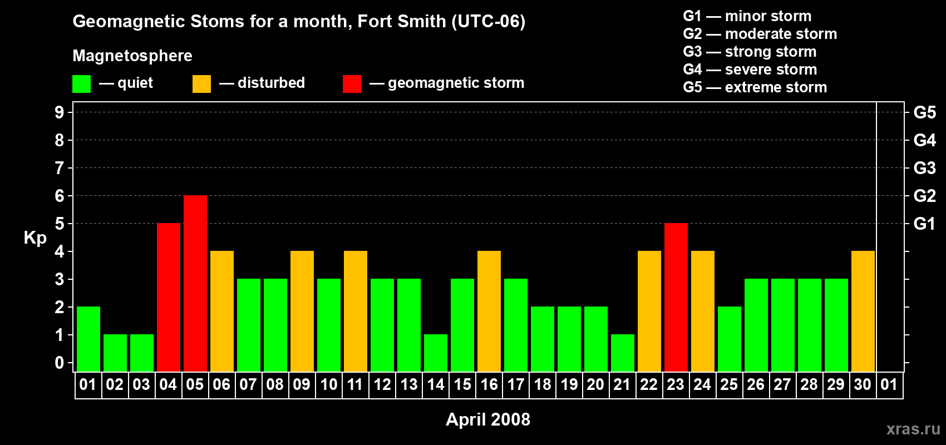Image resolution: width=946 pixels, height=445 pixels.
Task: Click the Kp value 0 on left axis
Action: tap(60, 363)
